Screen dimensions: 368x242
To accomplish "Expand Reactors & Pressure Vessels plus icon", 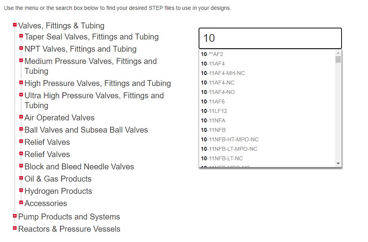I will point(15,229).
